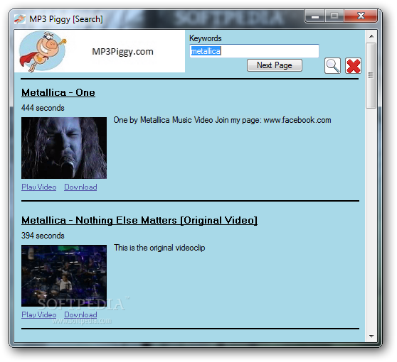Download the Metallica - One track

[x=80, y=187]
